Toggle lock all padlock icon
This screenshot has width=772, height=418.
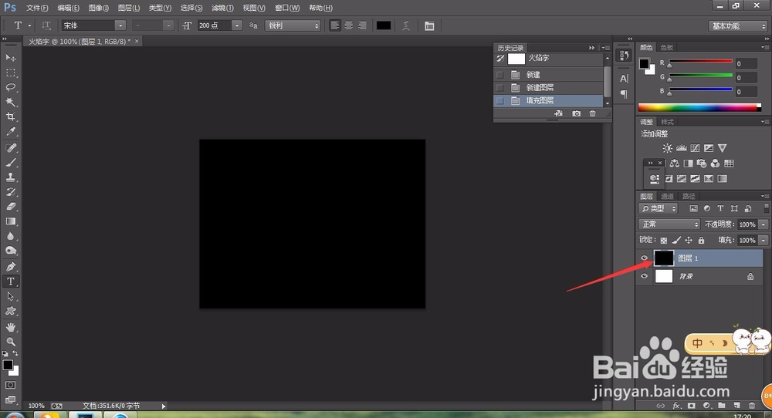[701, 241]
